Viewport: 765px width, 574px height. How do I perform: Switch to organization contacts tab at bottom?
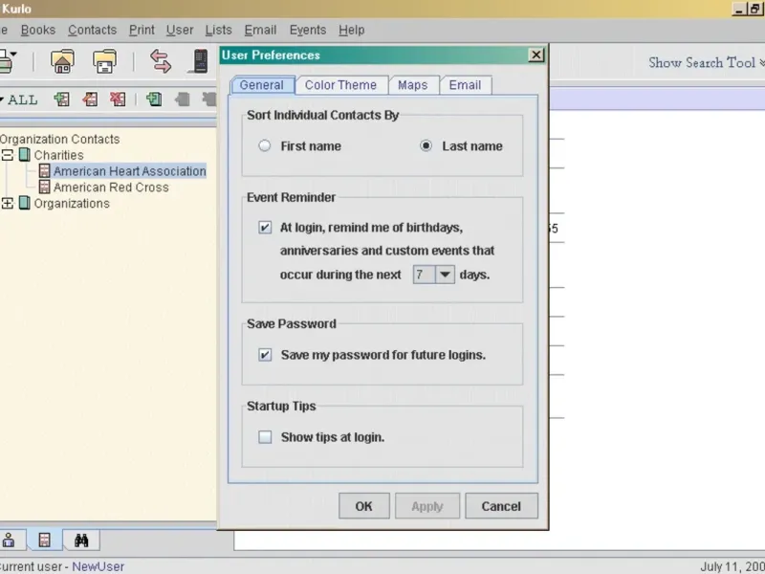[x=44, y=541]
